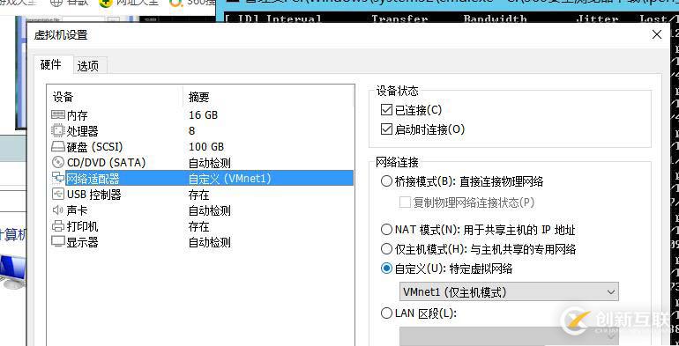This screenshot has height=346, width=679.
Task: Click 自动检测 in the 显示器 row
Action: tap(210, 242)
